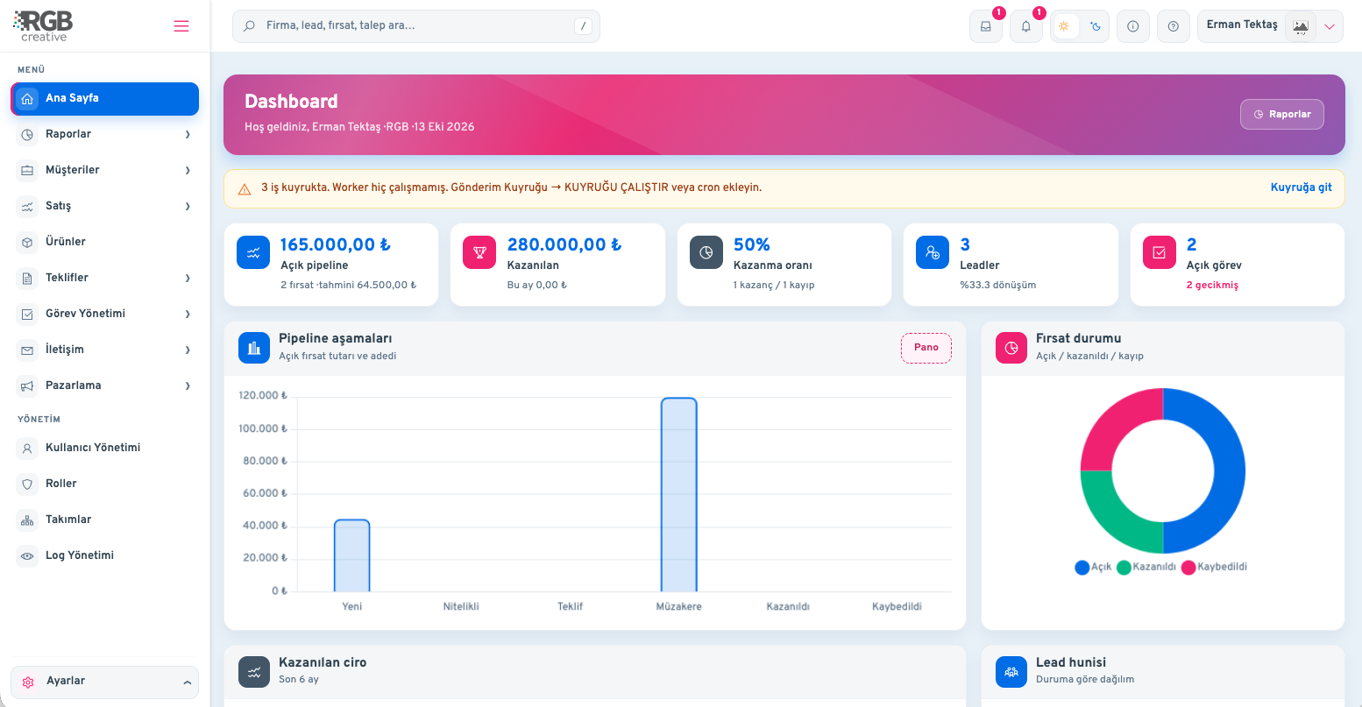The image size is (1362, 707).
Task: Expand the Teklifler sidebar menu
Action: pos(105,278)
